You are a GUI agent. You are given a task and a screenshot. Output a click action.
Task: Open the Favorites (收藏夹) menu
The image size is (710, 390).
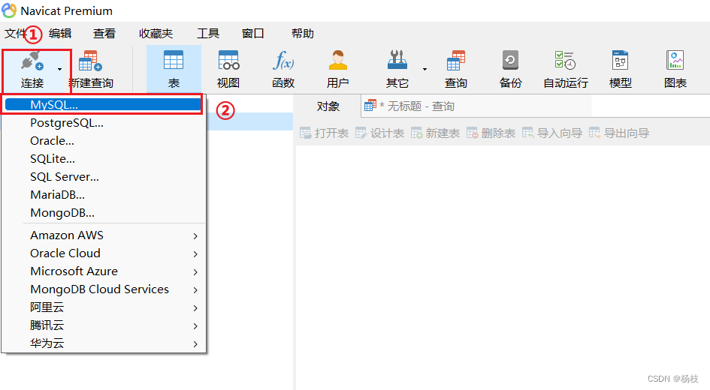156,34
